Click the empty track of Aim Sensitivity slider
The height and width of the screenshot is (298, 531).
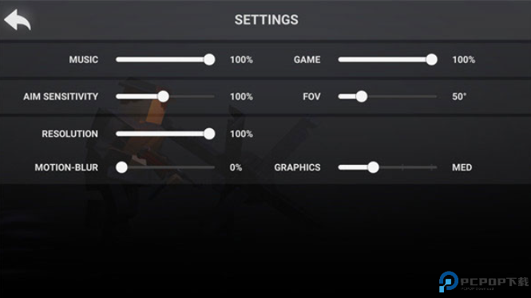(192, 96)
